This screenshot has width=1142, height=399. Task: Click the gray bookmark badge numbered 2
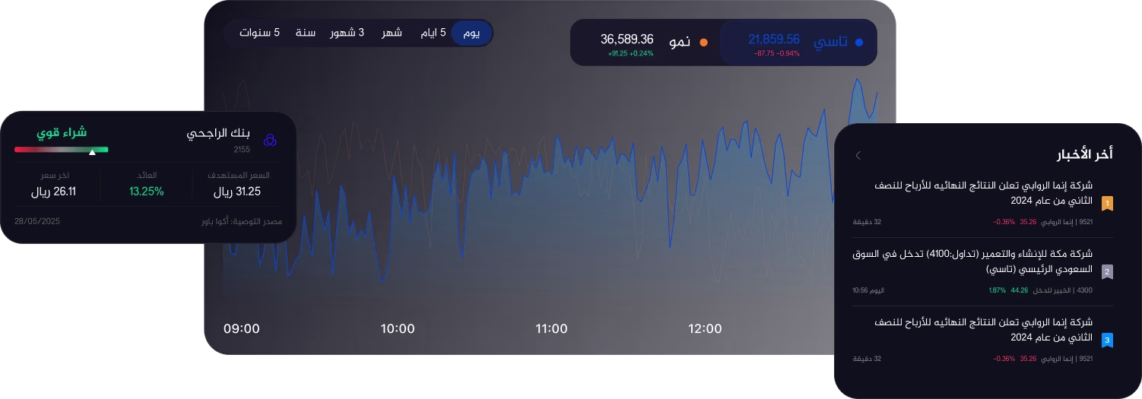pyautogui.click(x=1107, y=271)
